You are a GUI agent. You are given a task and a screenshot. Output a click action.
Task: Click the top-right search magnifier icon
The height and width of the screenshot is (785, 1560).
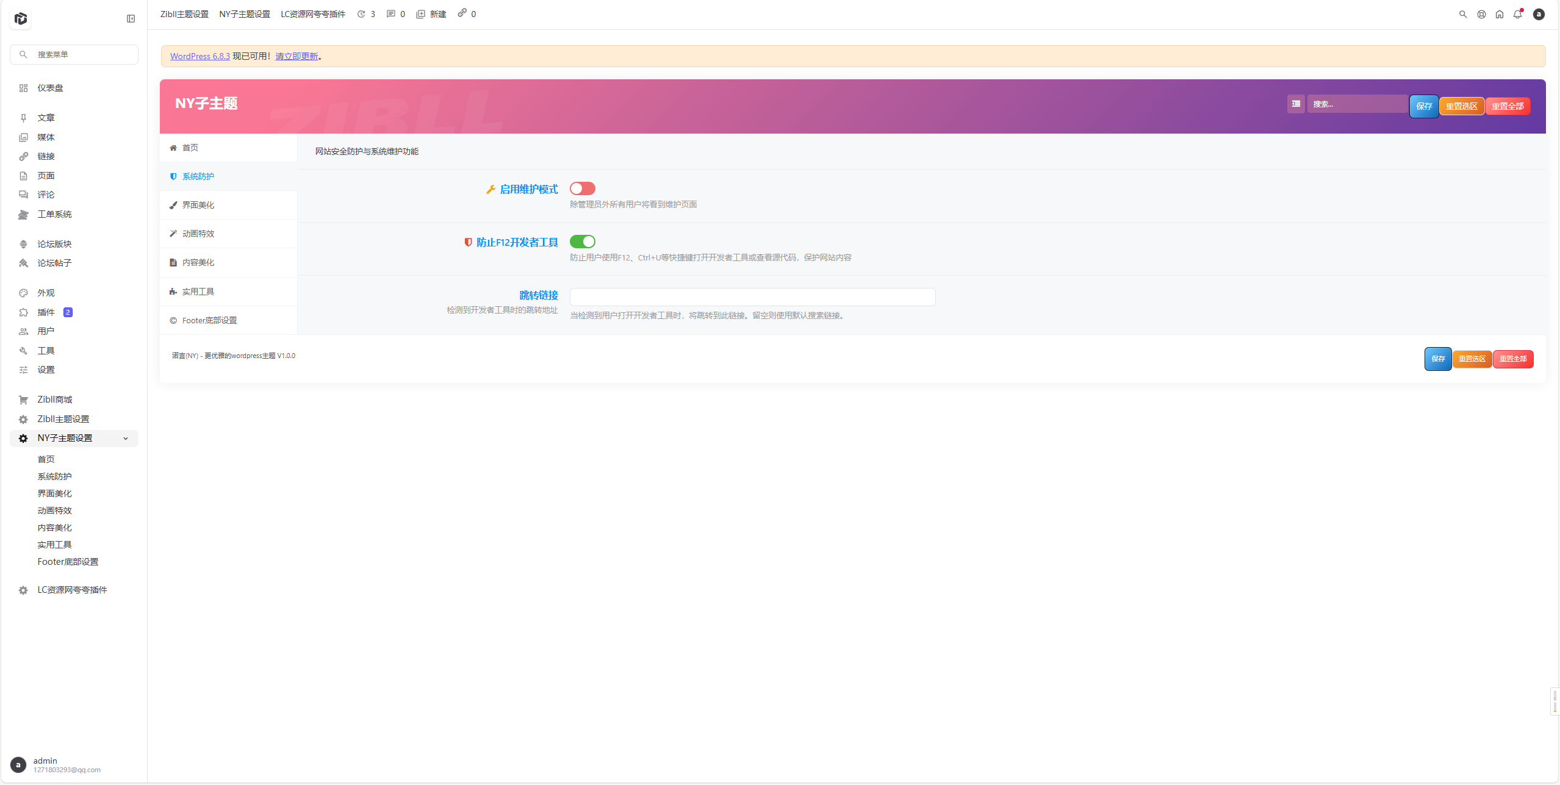click(1462, 14)
